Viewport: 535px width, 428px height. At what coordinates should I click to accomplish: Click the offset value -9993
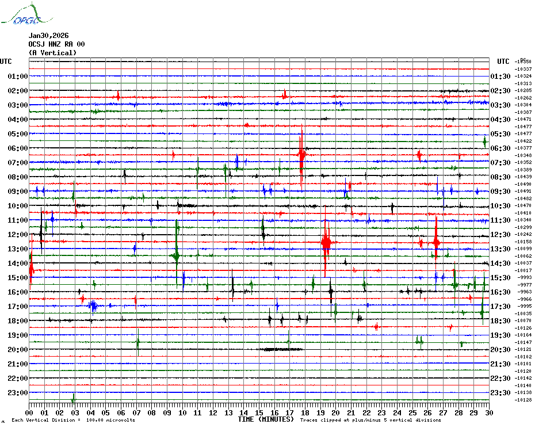point(525,277)
